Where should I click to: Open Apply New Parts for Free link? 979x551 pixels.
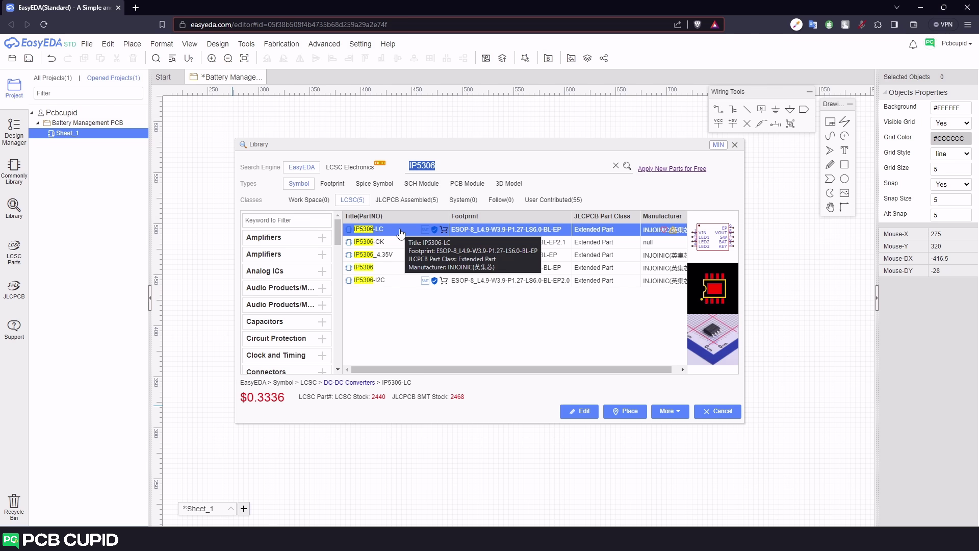click(672, 169)
